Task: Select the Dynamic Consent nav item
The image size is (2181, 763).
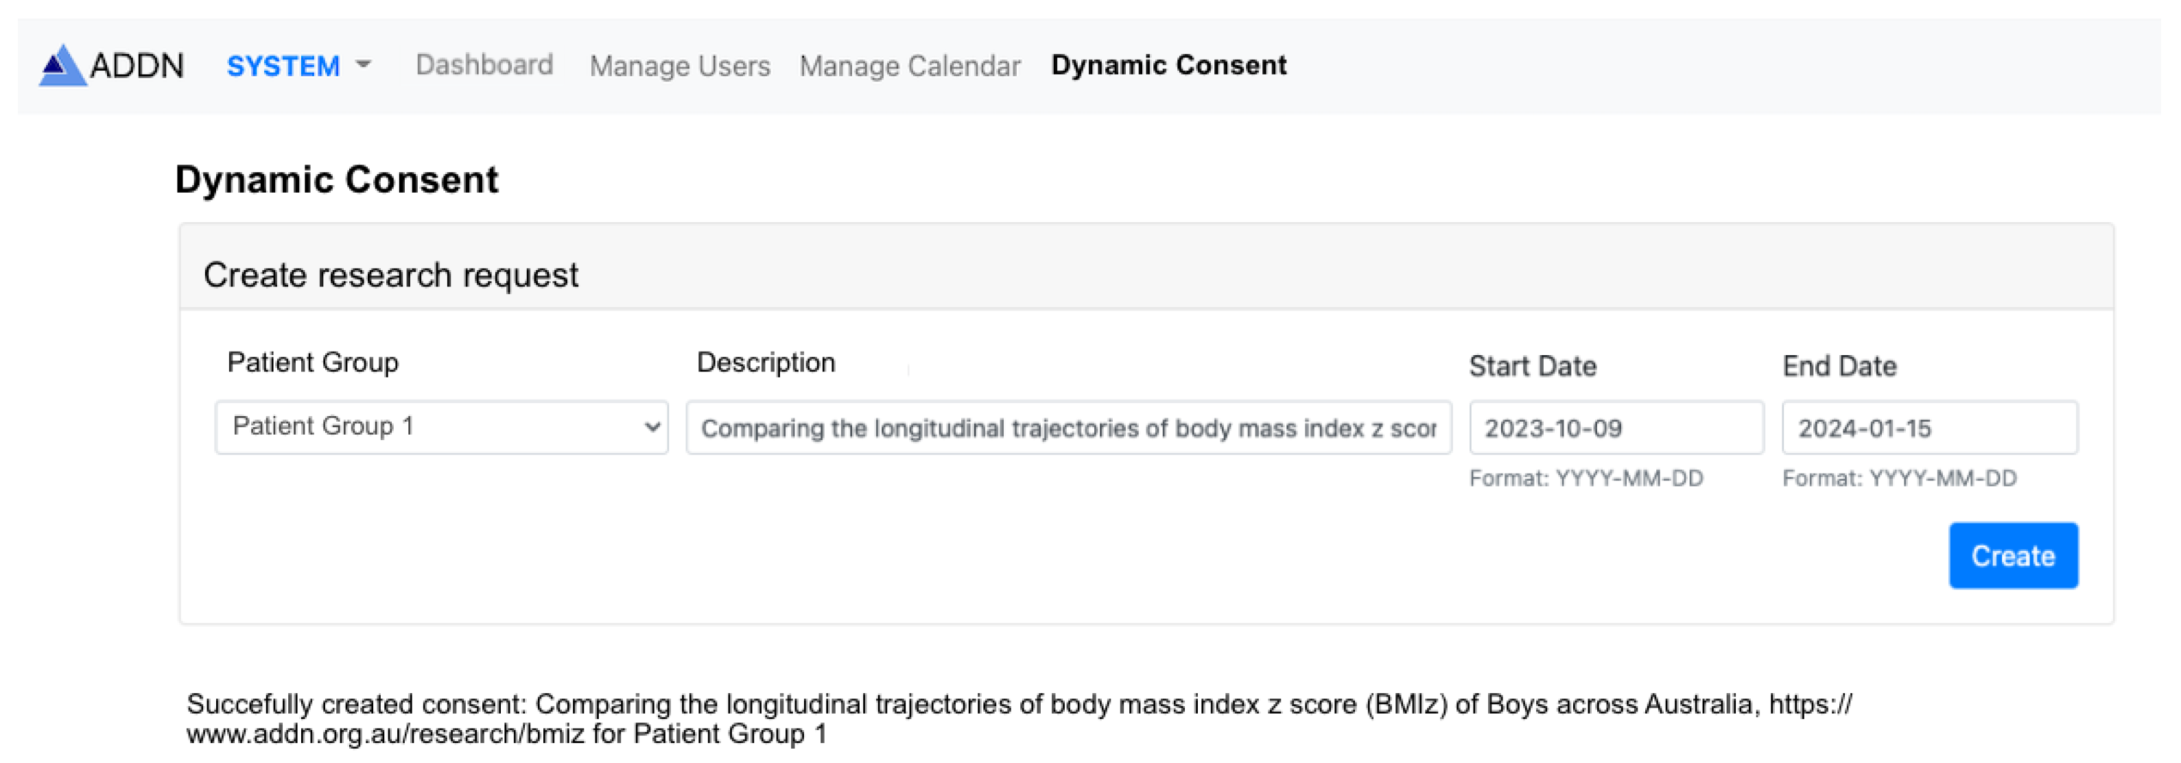Action: point(1168,65)
